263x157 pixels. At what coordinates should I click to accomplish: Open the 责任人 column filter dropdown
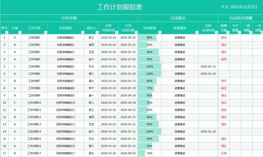coord(97,32)
